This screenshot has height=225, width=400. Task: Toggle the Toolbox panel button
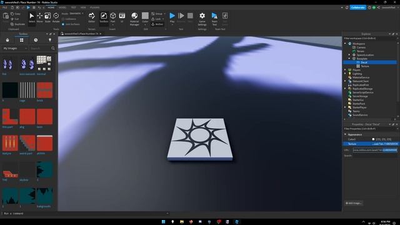(x=104, y=17)
